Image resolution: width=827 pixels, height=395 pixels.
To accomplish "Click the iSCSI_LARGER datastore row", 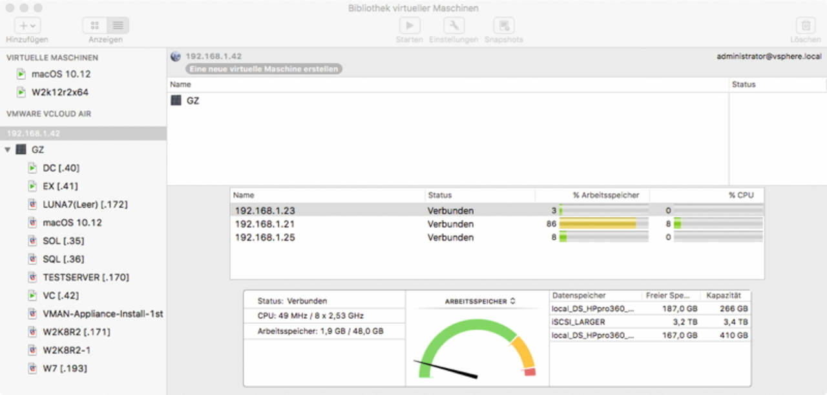I will 649,322.
